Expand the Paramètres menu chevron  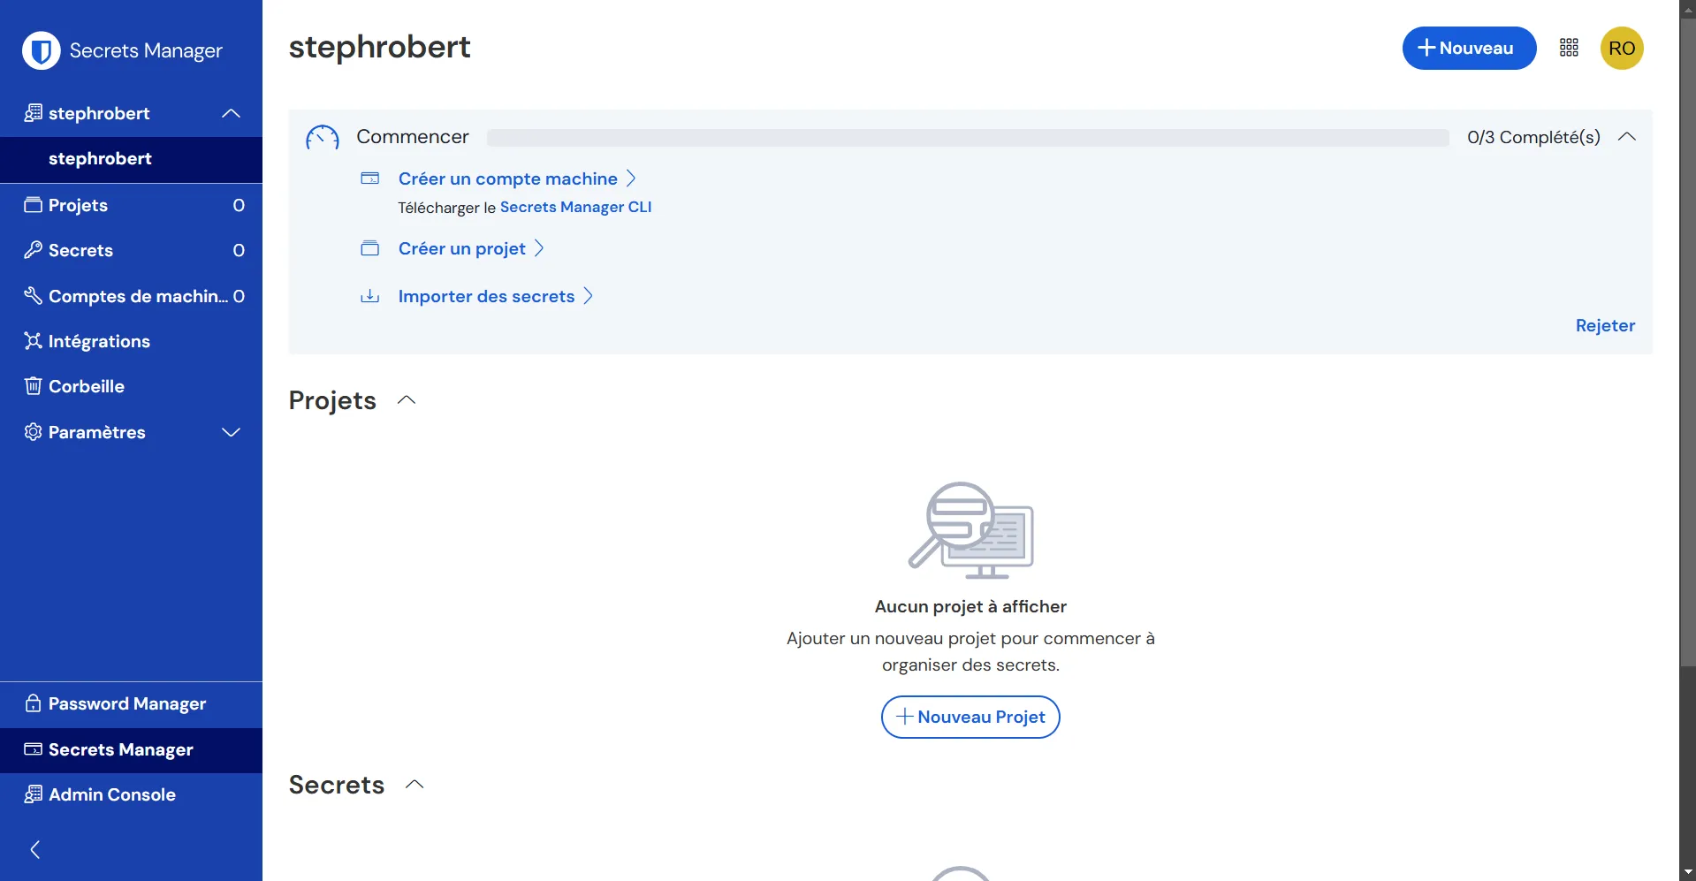[231, 432]
